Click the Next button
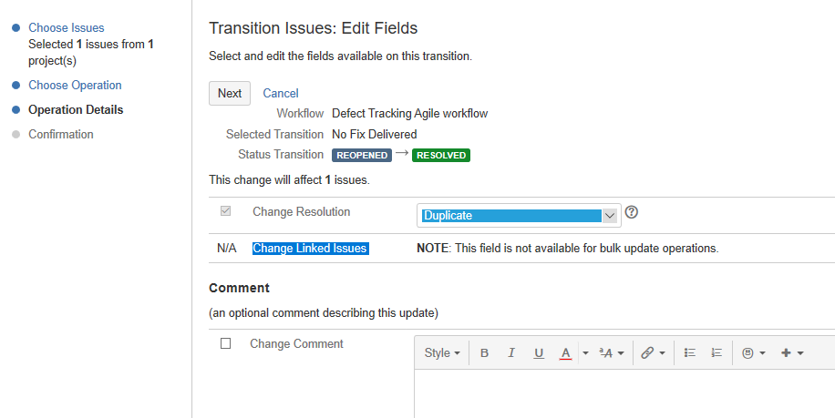 tap(230, 93)
